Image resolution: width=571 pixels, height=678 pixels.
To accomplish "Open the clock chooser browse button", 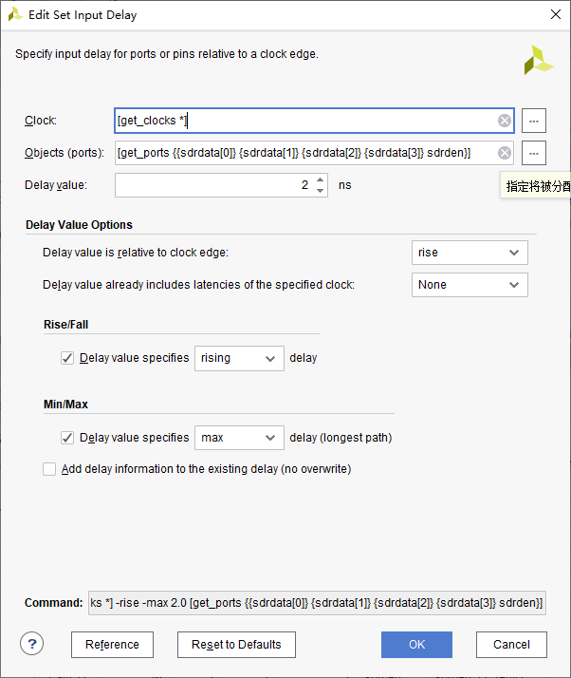I will [534, 121].
